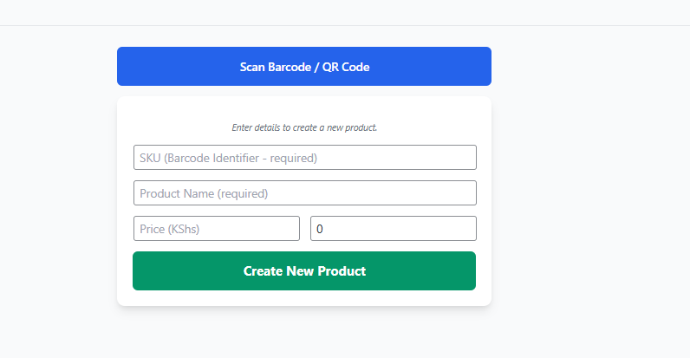Submit the form with Create New Product

point(304,271)
